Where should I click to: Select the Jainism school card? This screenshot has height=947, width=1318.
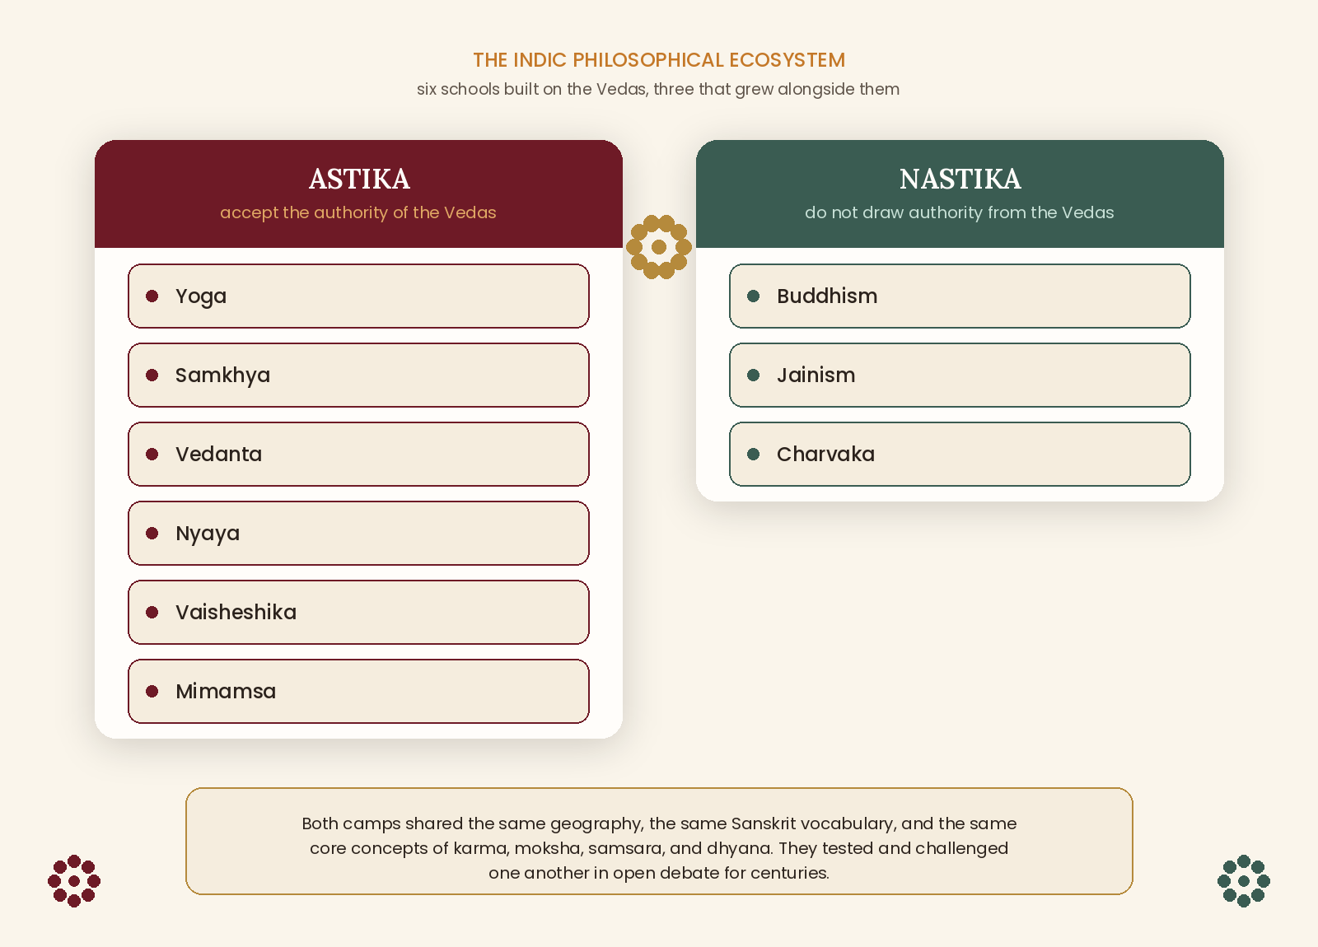960,375
